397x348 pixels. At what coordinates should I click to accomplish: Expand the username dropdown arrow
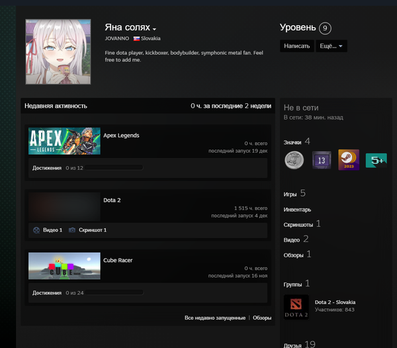coord(154,30)
